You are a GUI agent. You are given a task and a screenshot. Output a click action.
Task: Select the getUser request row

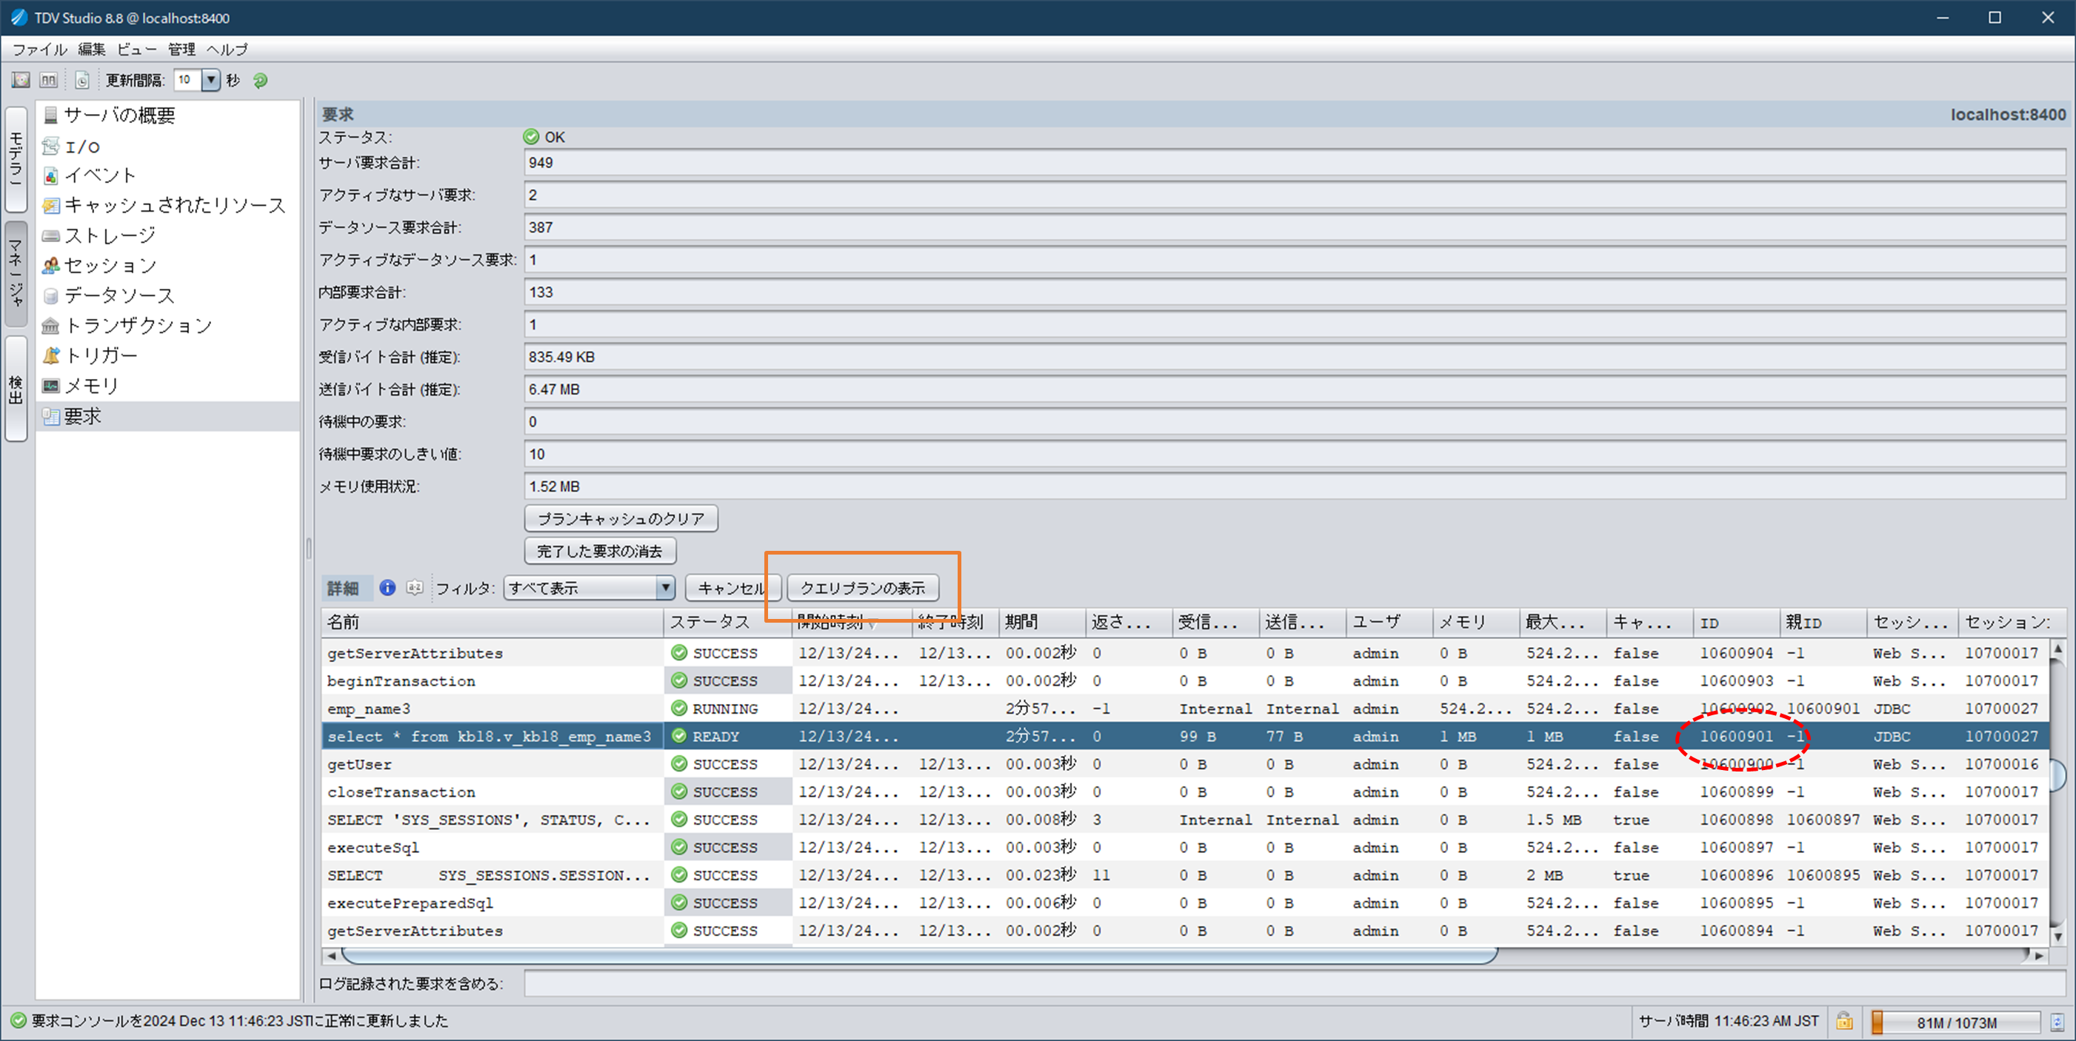1185,765
